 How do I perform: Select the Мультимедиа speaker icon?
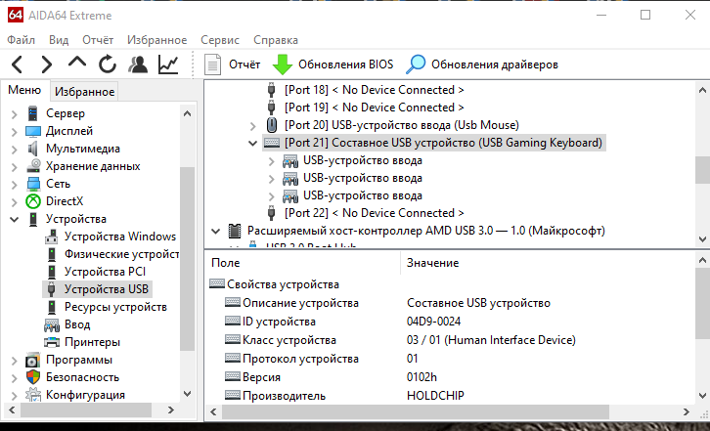click(x=32, y=149)
